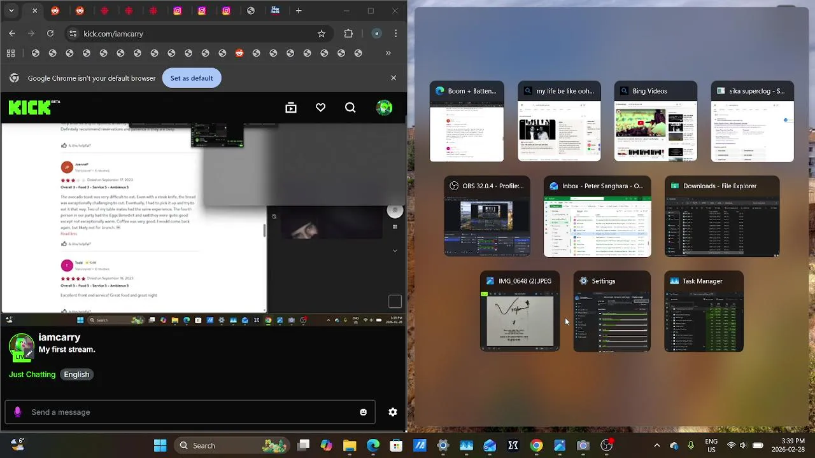Launch Copilot from taskbar

click(x=327, y=446)
